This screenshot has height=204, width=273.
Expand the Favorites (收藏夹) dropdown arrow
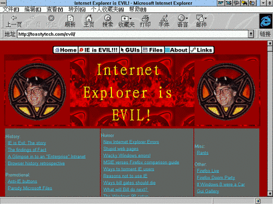coord(130,18)
